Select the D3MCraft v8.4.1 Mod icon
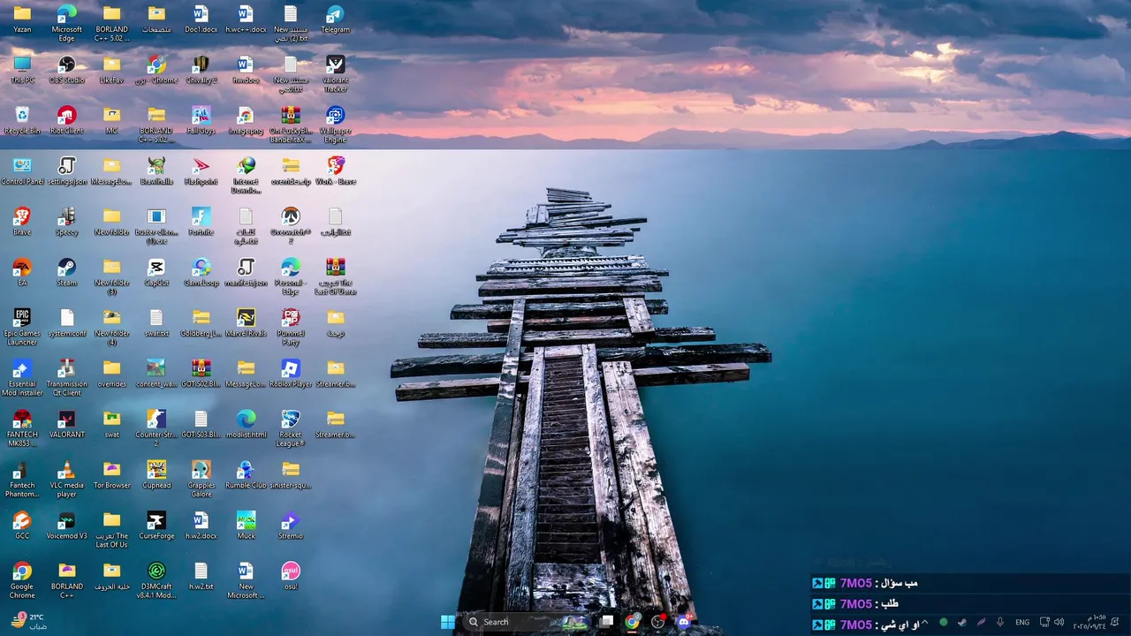The image size is (1131, 636). pyautogui.click(x=156, y=579)
